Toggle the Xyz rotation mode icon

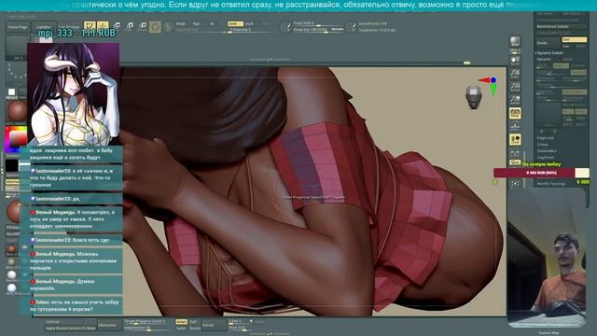(515, 162)
